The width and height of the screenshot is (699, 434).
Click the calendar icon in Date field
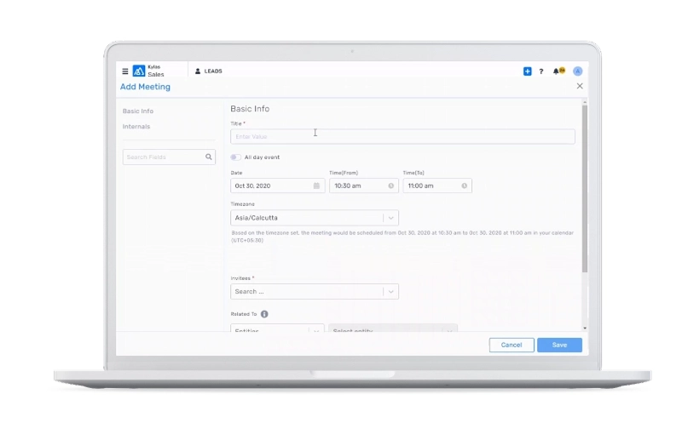(x=317, y=186)
